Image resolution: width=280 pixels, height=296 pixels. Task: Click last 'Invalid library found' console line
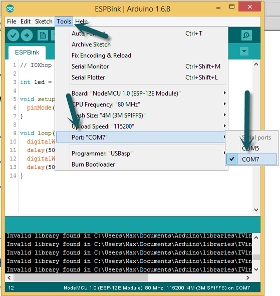pyautogui.click(x=129, y=269)
